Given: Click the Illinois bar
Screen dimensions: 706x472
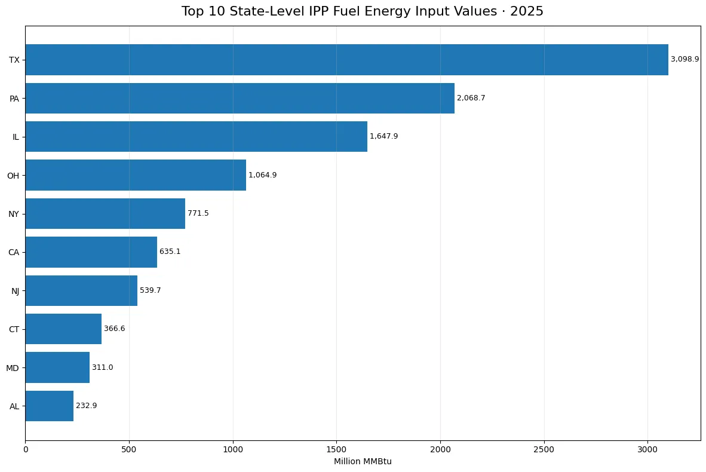Looking at the screenshot, I should tap(197, 136).
